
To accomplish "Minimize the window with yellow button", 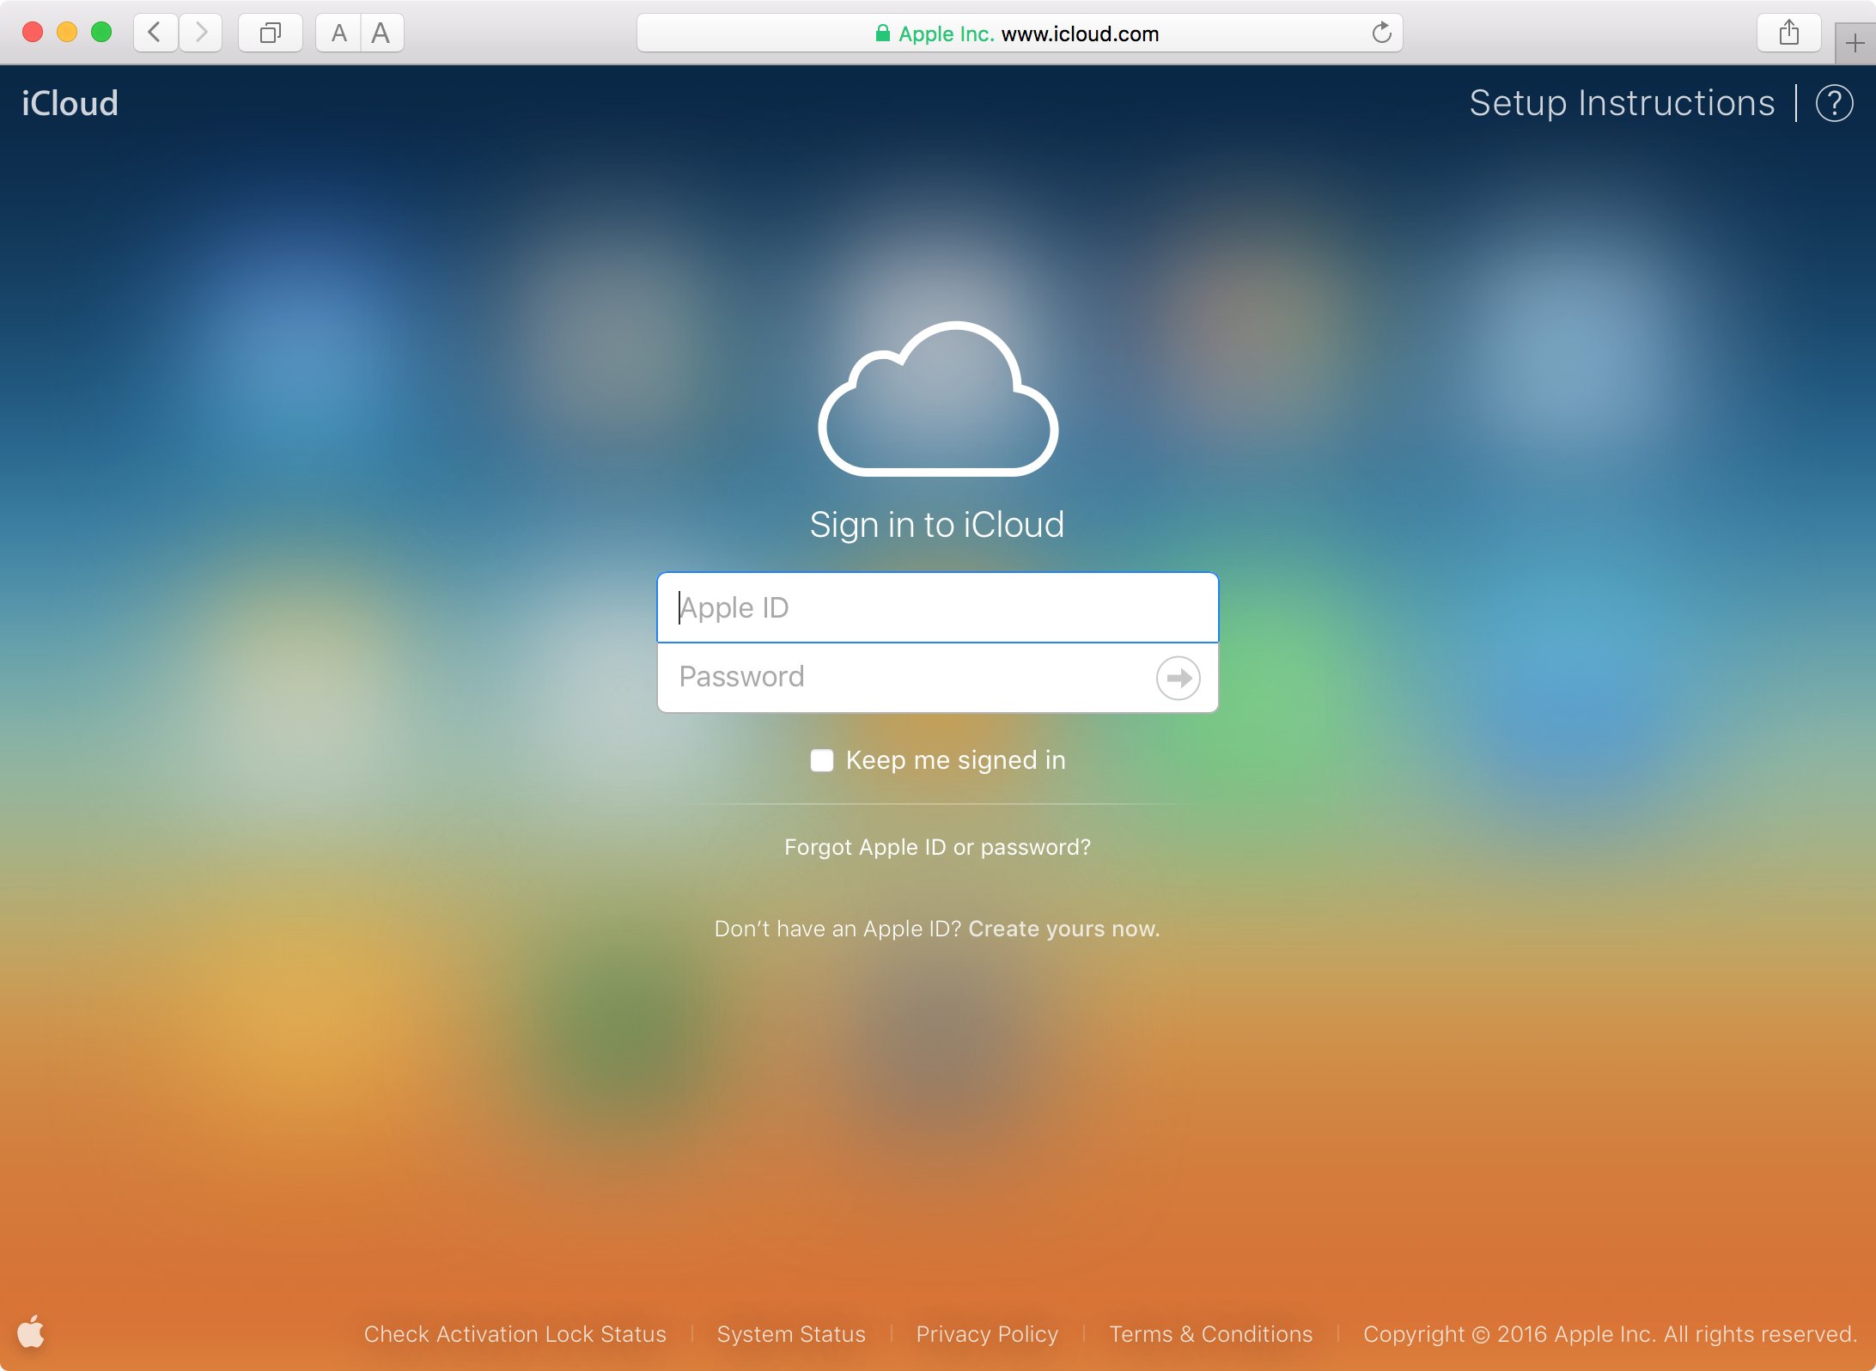I will pos(67,33).
